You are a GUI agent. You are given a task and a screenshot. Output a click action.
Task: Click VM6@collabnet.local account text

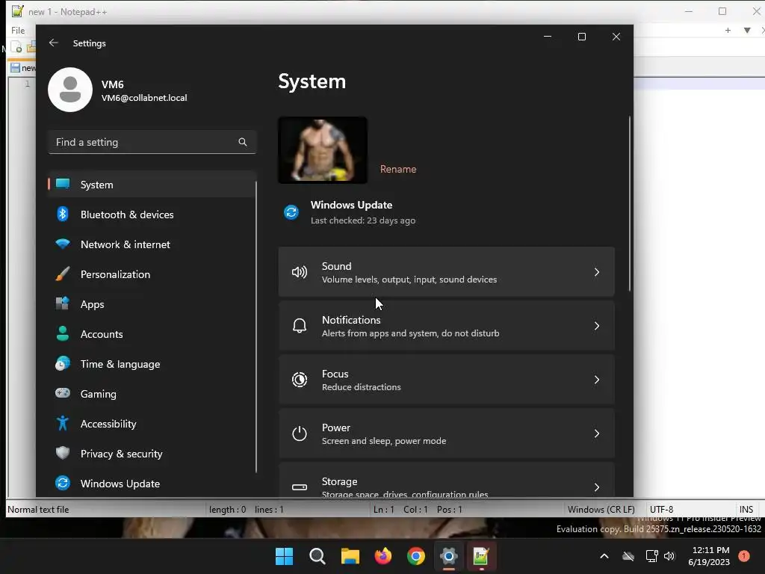coord(144,98)
